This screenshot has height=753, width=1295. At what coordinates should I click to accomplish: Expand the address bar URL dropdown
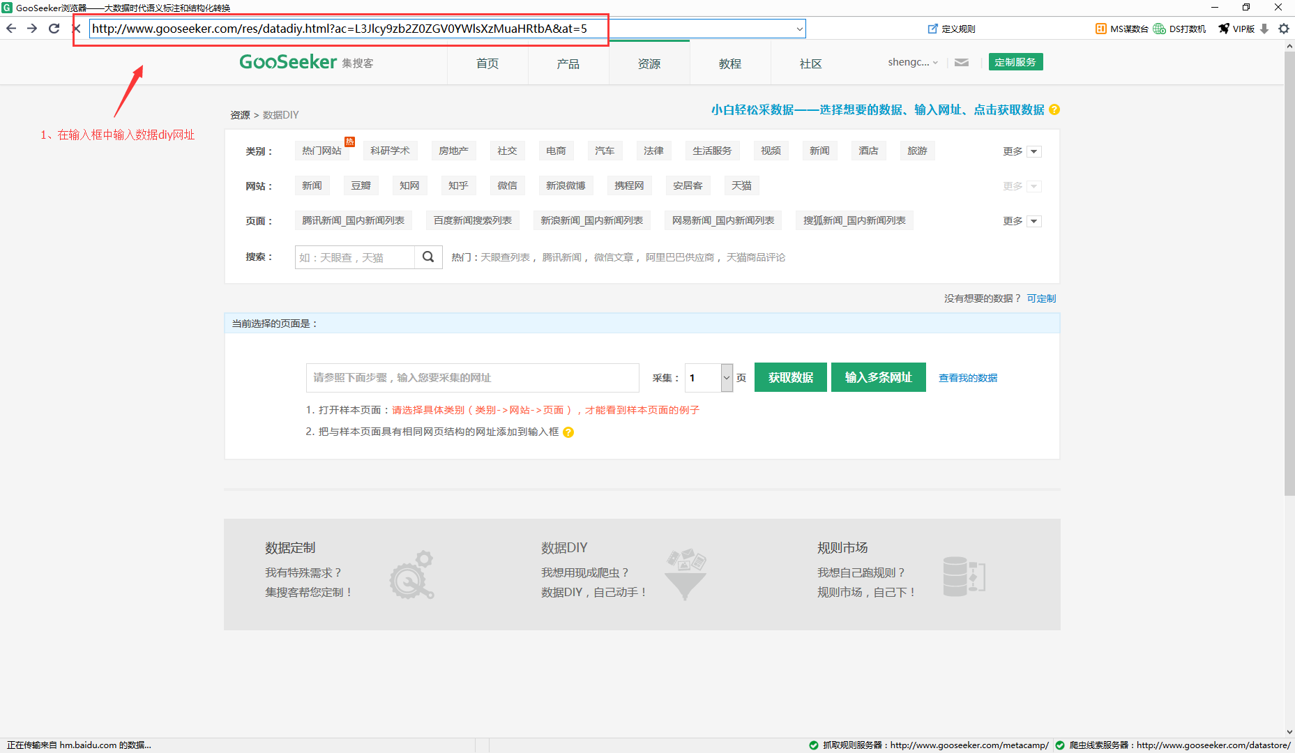799,29
